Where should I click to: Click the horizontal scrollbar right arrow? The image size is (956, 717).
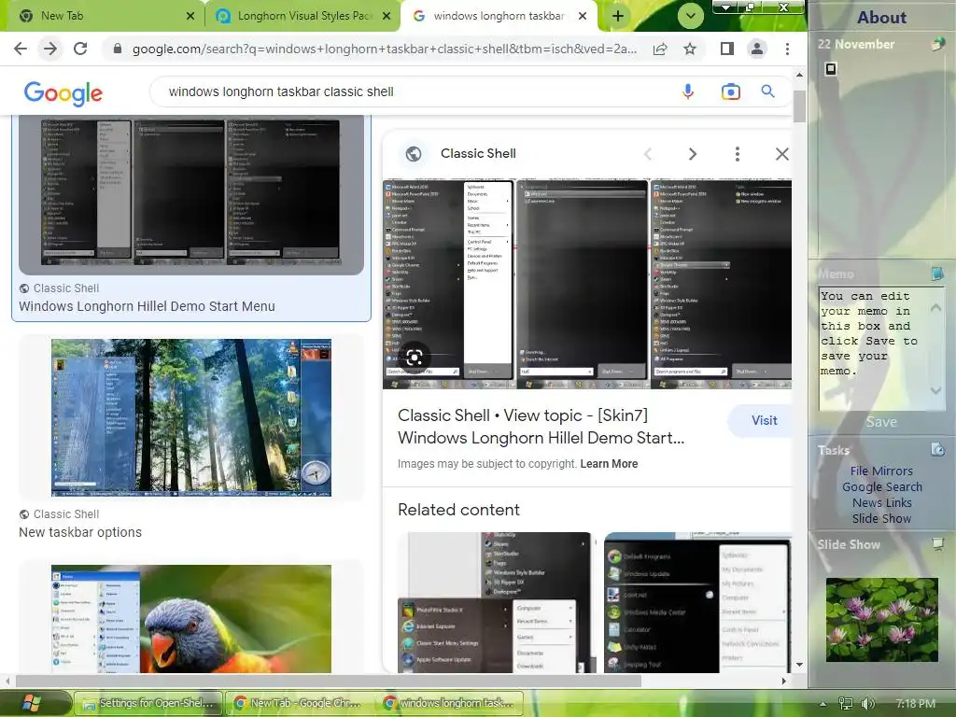point(784,681)
